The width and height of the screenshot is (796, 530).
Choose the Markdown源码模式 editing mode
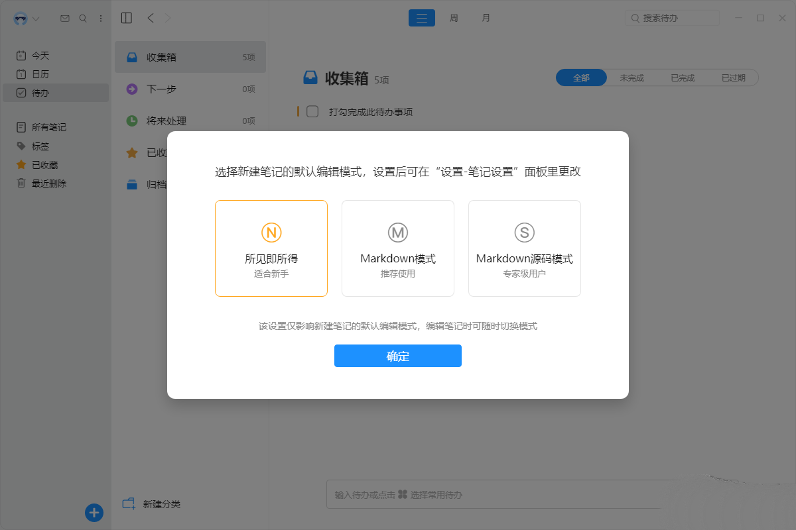(525, 248)
